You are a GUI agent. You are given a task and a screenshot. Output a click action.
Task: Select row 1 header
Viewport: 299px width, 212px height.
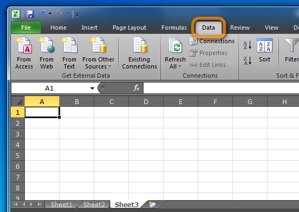coord(18,112)
